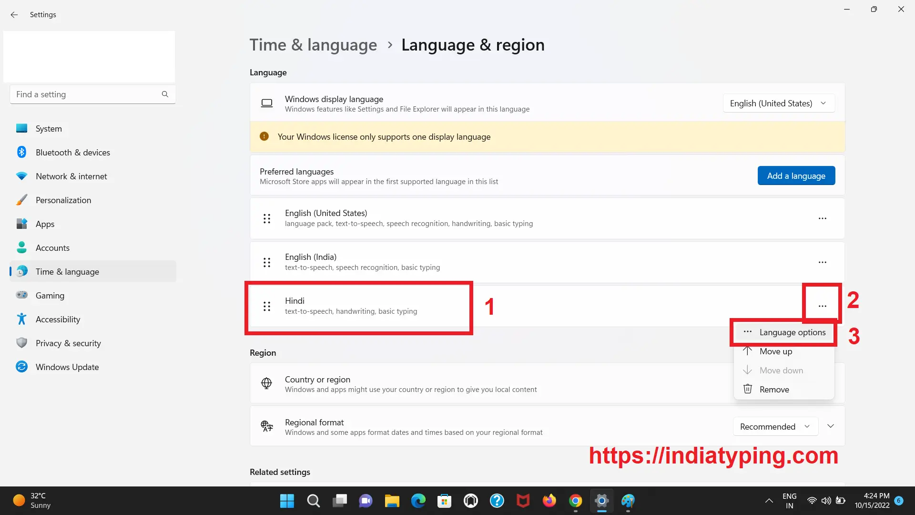Open Bluetooth & devices category
The width and height of the screenshot is (915, 515).
[x=93, y=153]
